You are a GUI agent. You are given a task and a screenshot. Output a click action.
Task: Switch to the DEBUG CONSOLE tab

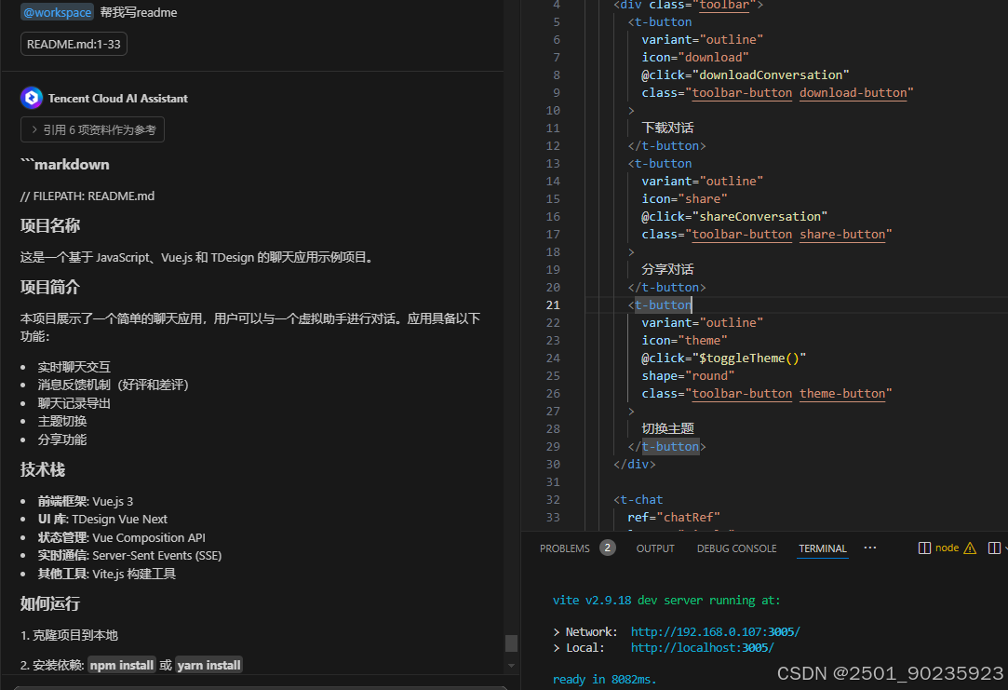point(737,548)
